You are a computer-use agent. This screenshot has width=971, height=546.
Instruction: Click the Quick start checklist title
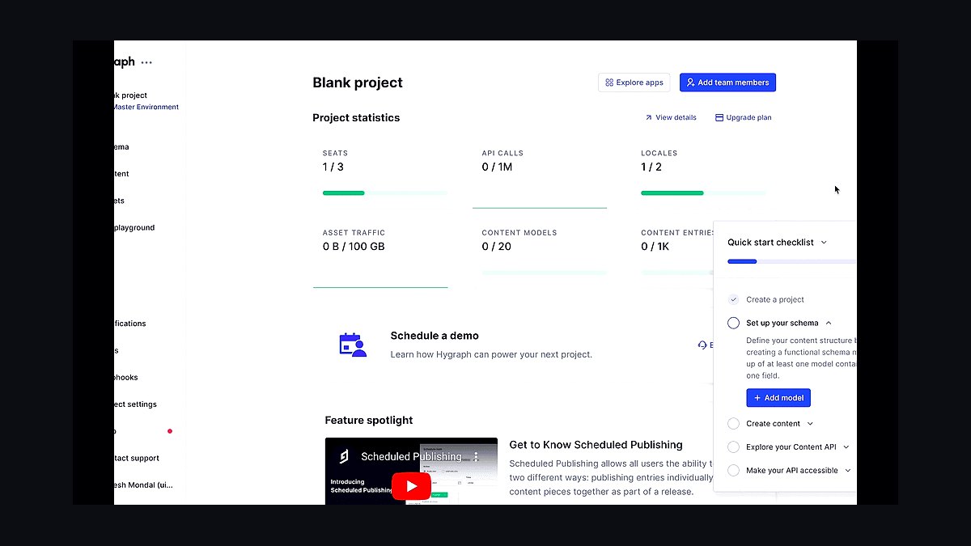[x=771, y=243]
